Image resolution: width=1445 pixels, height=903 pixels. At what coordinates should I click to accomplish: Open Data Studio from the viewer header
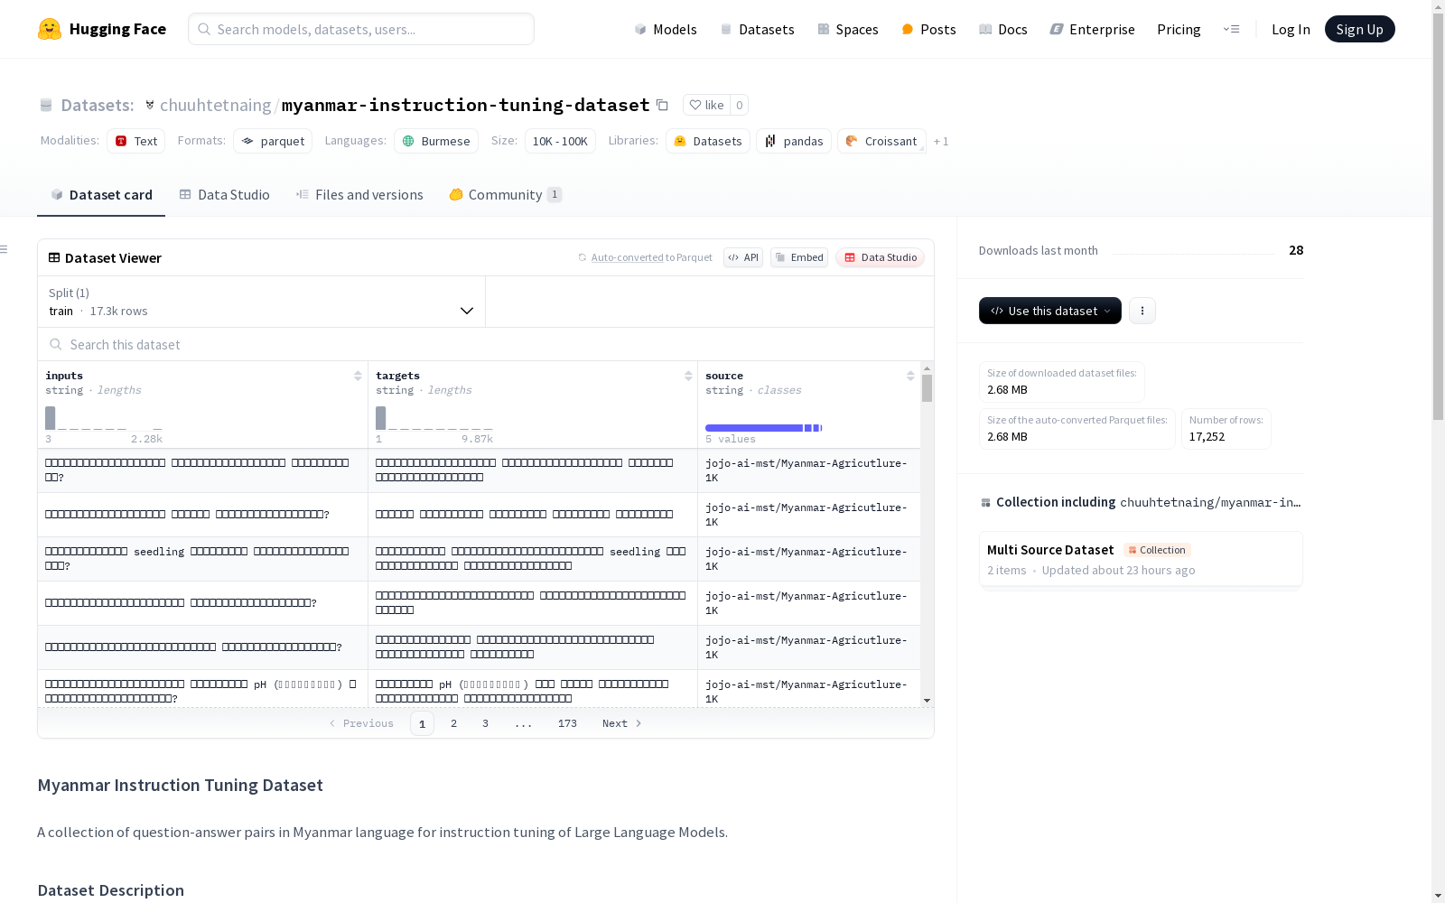click(x=880, y=257)
